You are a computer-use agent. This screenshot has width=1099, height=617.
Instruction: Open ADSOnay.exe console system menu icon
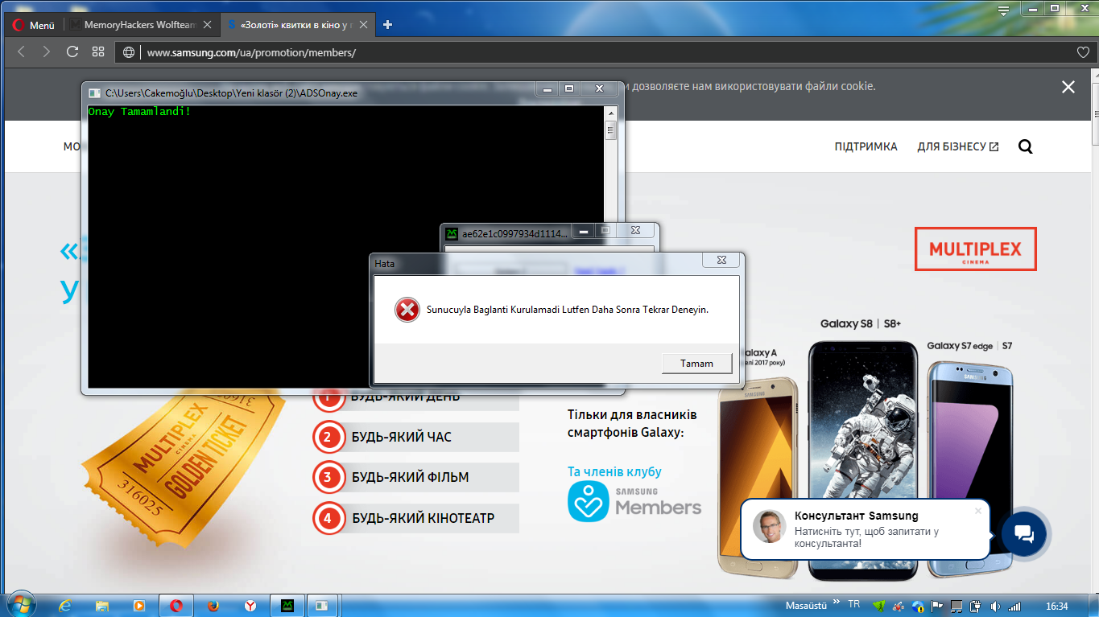tap(95, 93)
